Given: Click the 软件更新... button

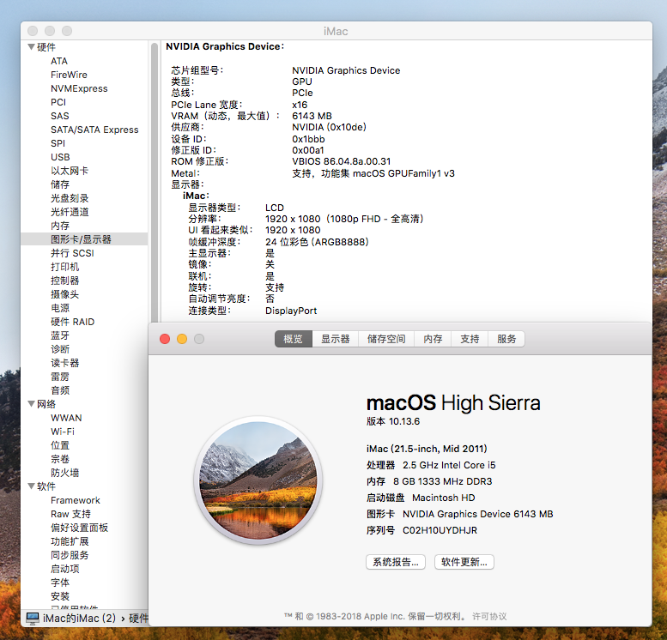Looking at the screenshot, I should pos(464,562).
